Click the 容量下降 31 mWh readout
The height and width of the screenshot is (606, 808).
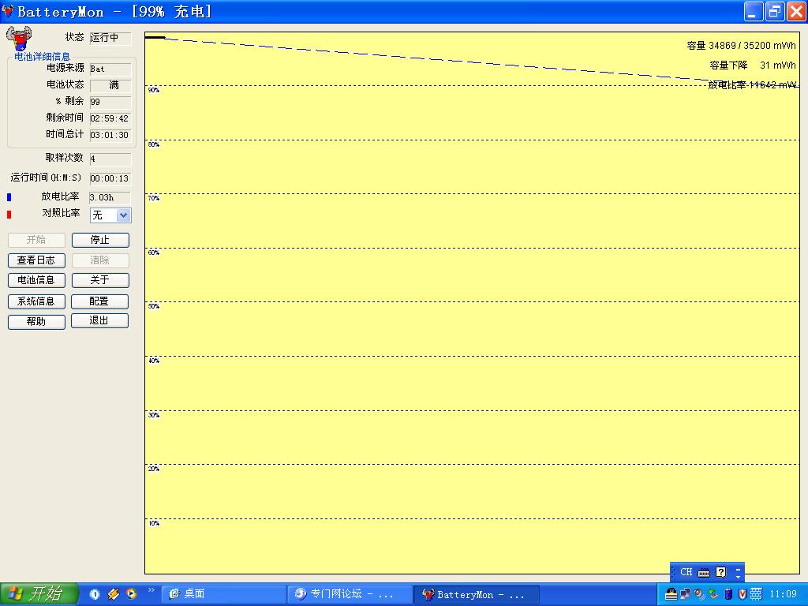point(752,65)
